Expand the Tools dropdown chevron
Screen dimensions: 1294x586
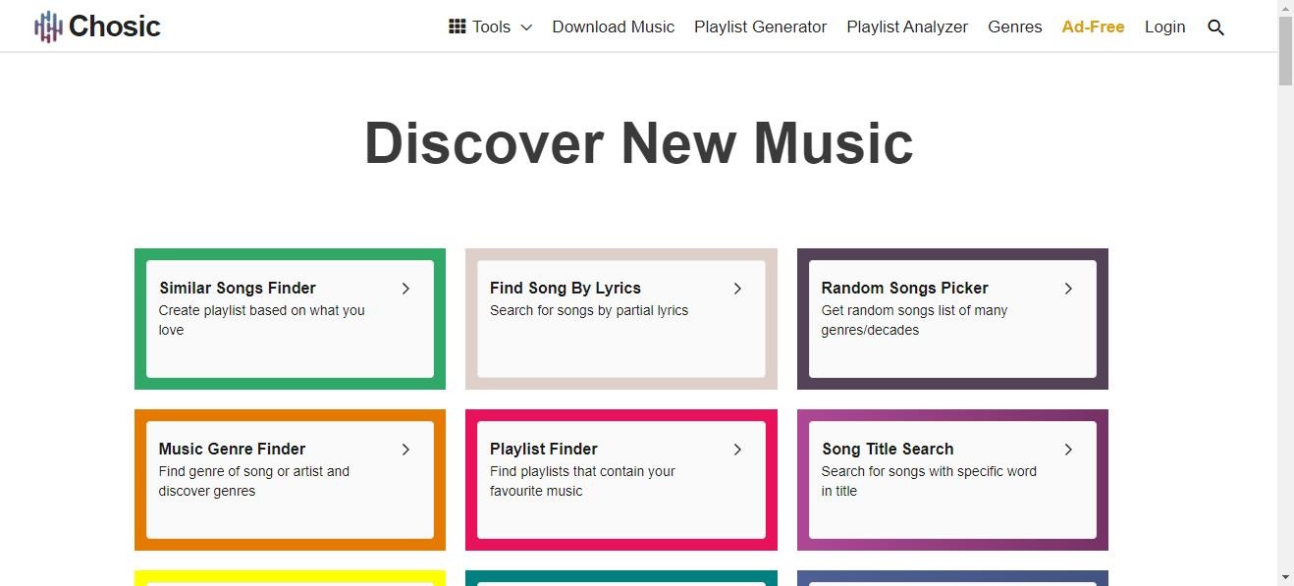pyautogui.click(x=526, y=27)
